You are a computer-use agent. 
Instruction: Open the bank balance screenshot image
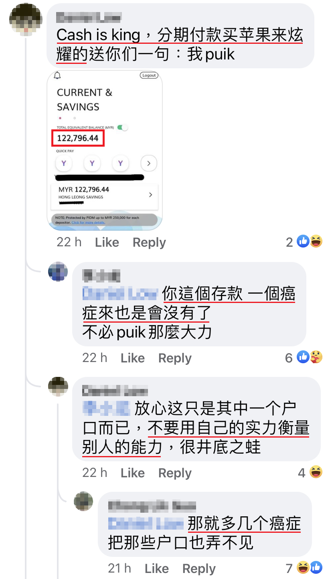[x=105, y=150]
